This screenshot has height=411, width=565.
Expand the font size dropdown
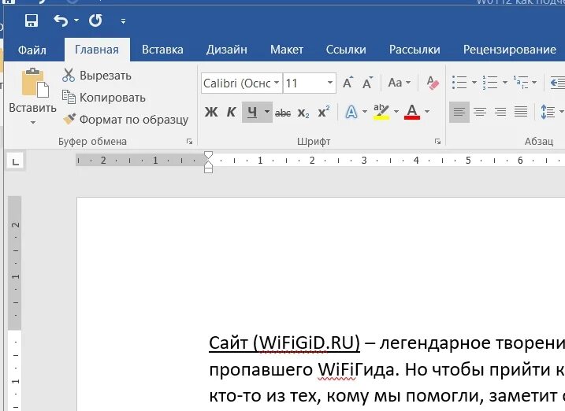(330, 83)
